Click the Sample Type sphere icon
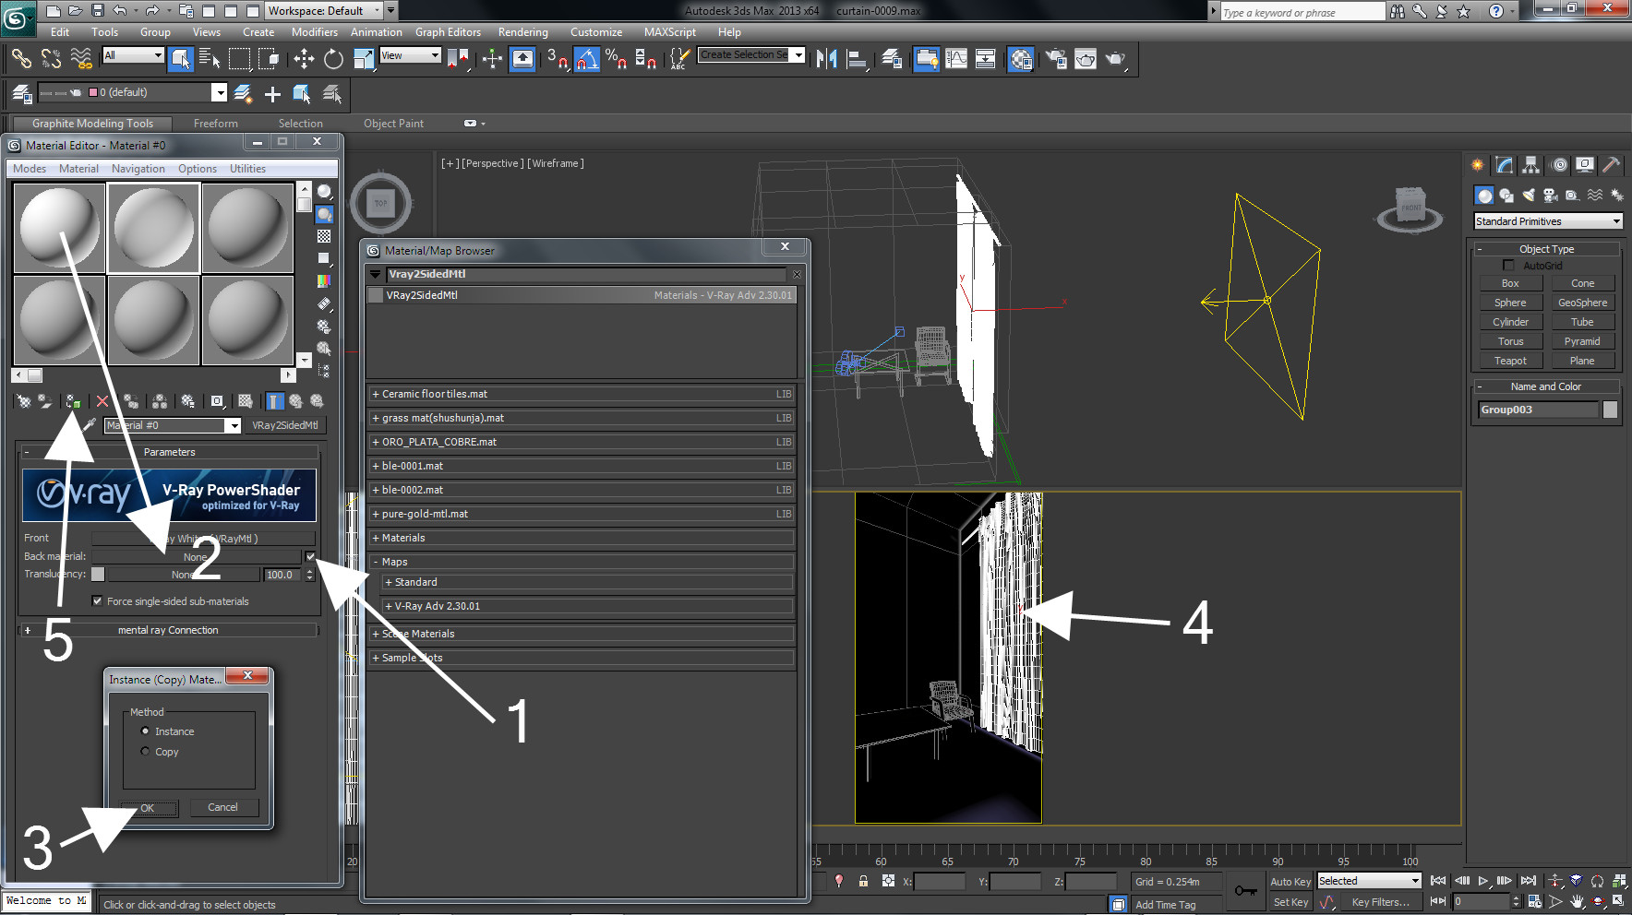This screenshot has height=915, width=1632. coord(324,191)
